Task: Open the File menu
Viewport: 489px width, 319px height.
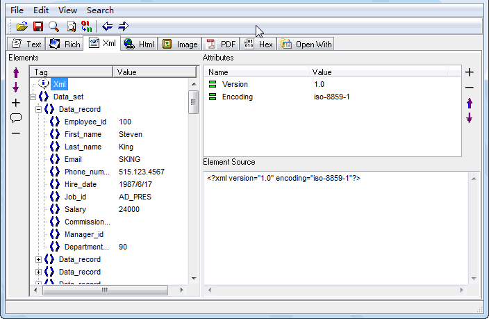Action: tap(17, 10)
